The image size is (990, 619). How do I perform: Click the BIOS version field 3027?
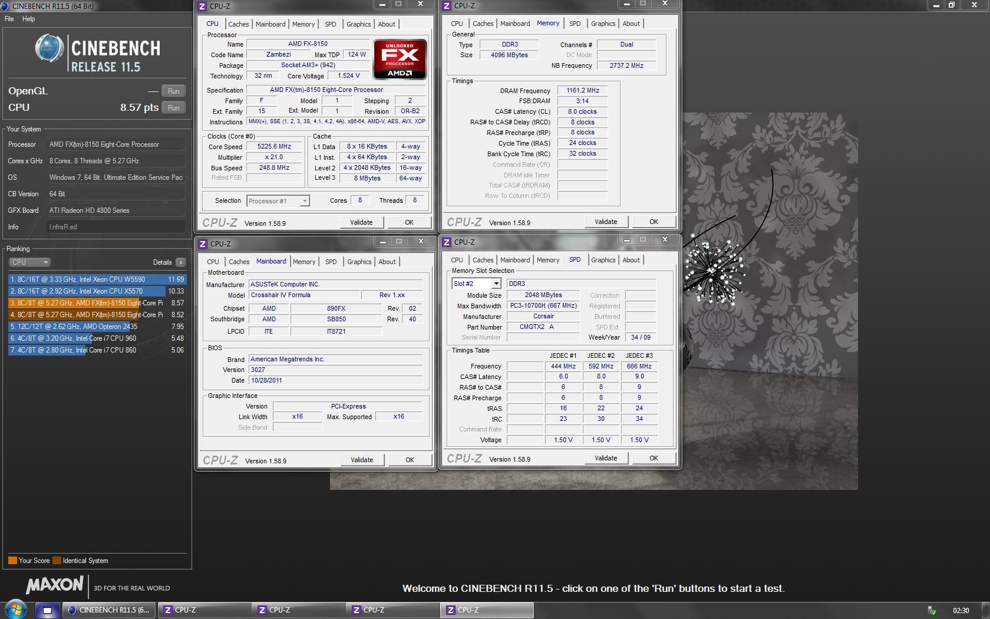335,370
